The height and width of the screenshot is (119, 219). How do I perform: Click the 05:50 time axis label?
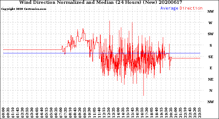[x=51, y=113]
